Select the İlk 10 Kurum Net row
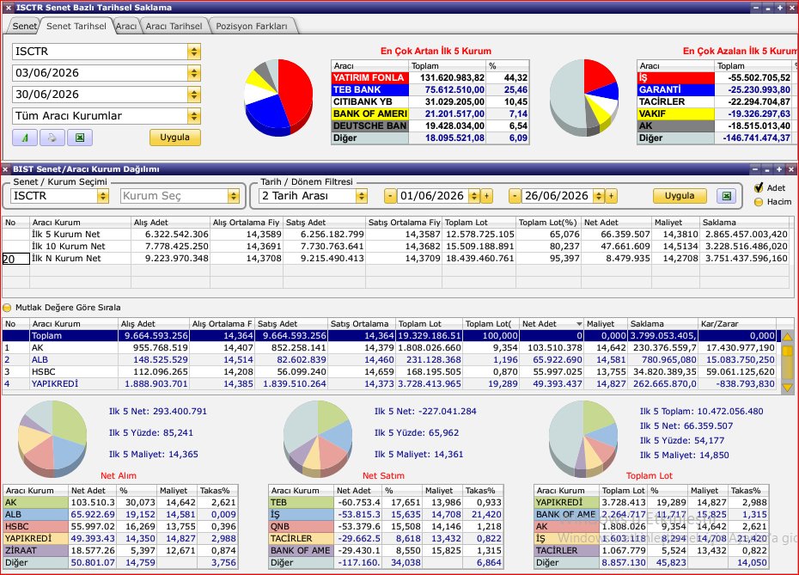The width and height of the screenshot is (799, 575). (396, 247)
